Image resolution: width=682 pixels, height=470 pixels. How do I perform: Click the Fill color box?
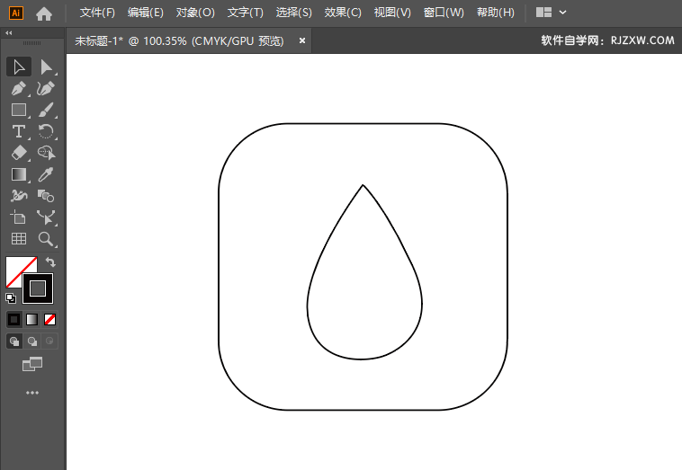(x=15, y=266)
